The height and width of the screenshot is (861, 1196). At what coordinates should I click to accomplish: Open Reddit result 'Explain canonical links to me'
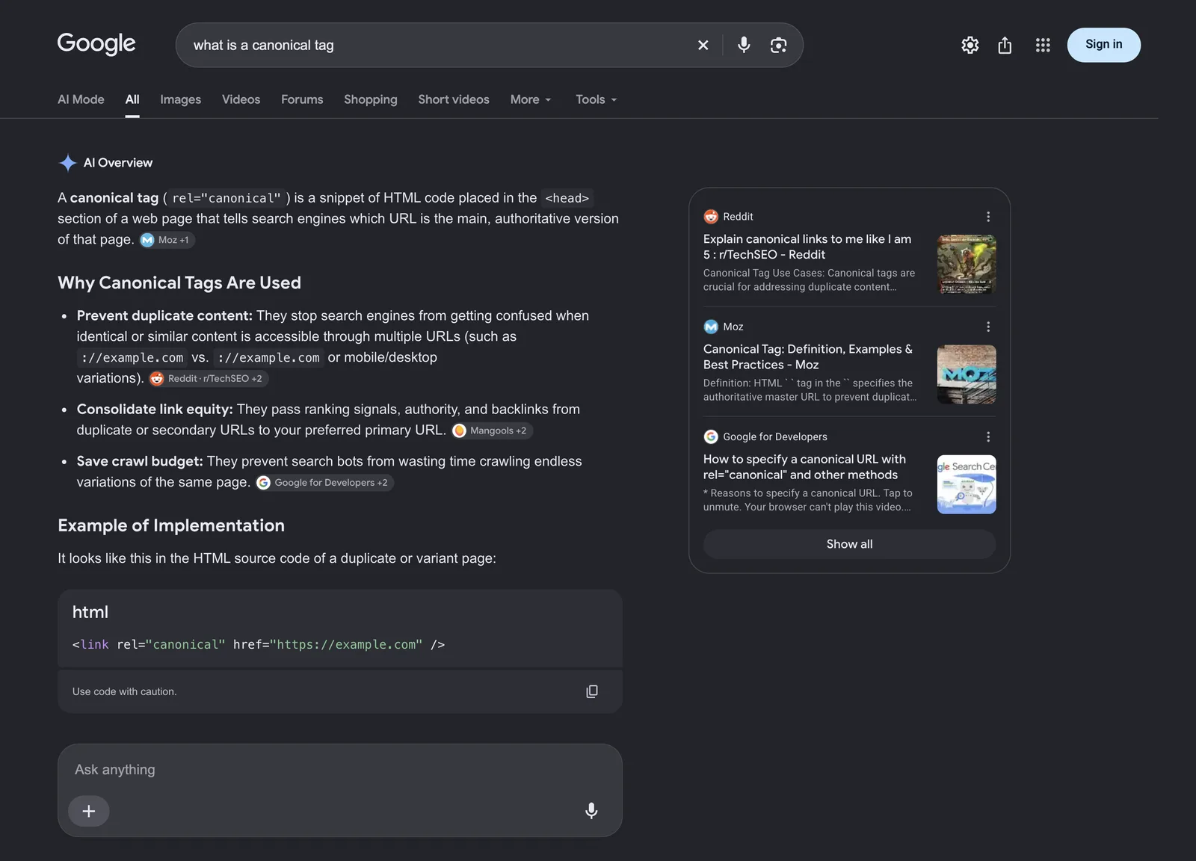point(807,247)
